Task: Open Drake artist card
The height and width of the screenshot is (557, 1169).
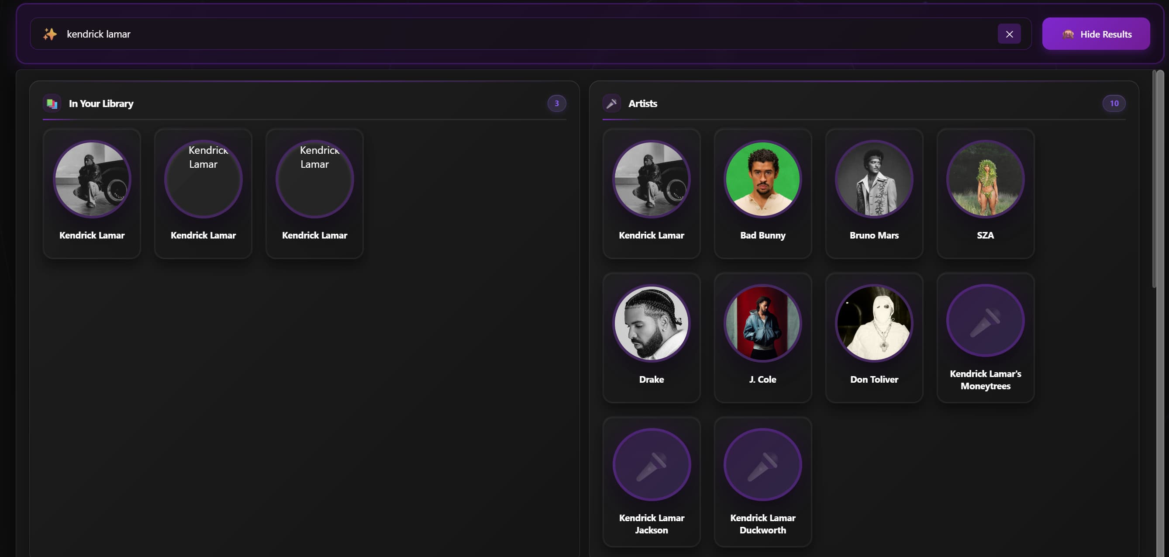Action: pos(651,338)
